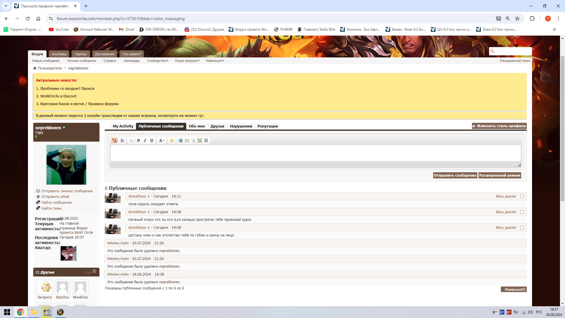Click Отправить личное сообщение link
Viewport: 565px width, 318px height.
coord(67,191)
